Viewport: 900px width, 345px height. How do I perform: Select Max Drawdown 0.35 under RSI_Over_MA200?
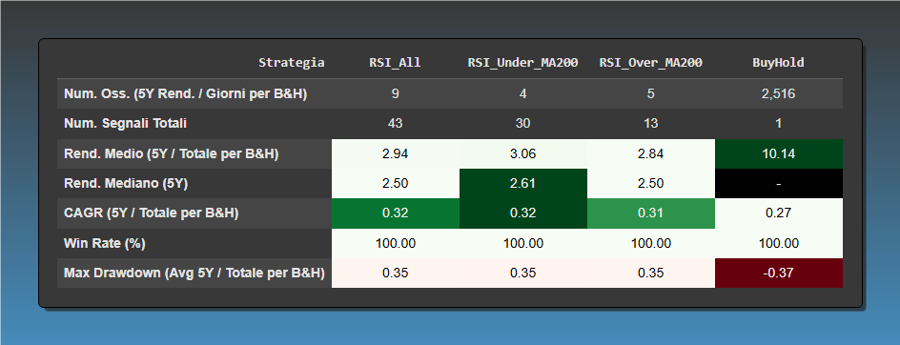click(x=651, y=274)
